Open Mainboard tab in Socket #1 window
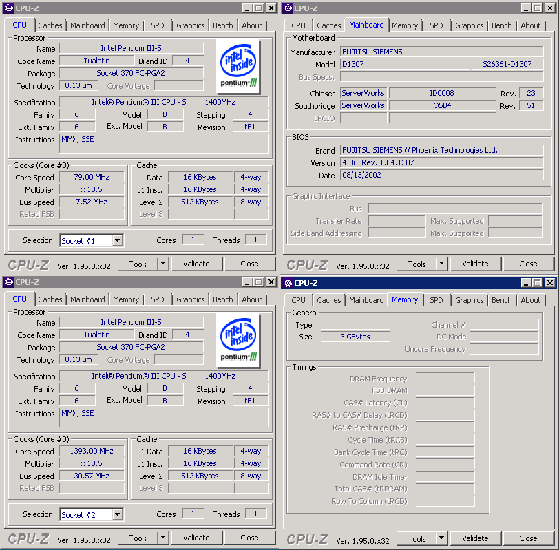Viewport: 559px width, 550px height. (87, 25)
